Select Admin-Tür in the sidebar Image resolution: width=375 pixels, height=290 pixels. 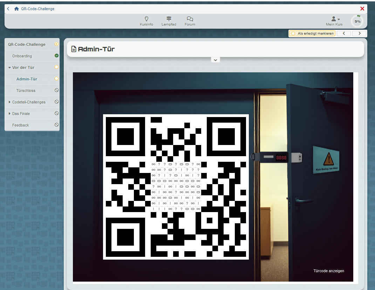tap(27, 79)
